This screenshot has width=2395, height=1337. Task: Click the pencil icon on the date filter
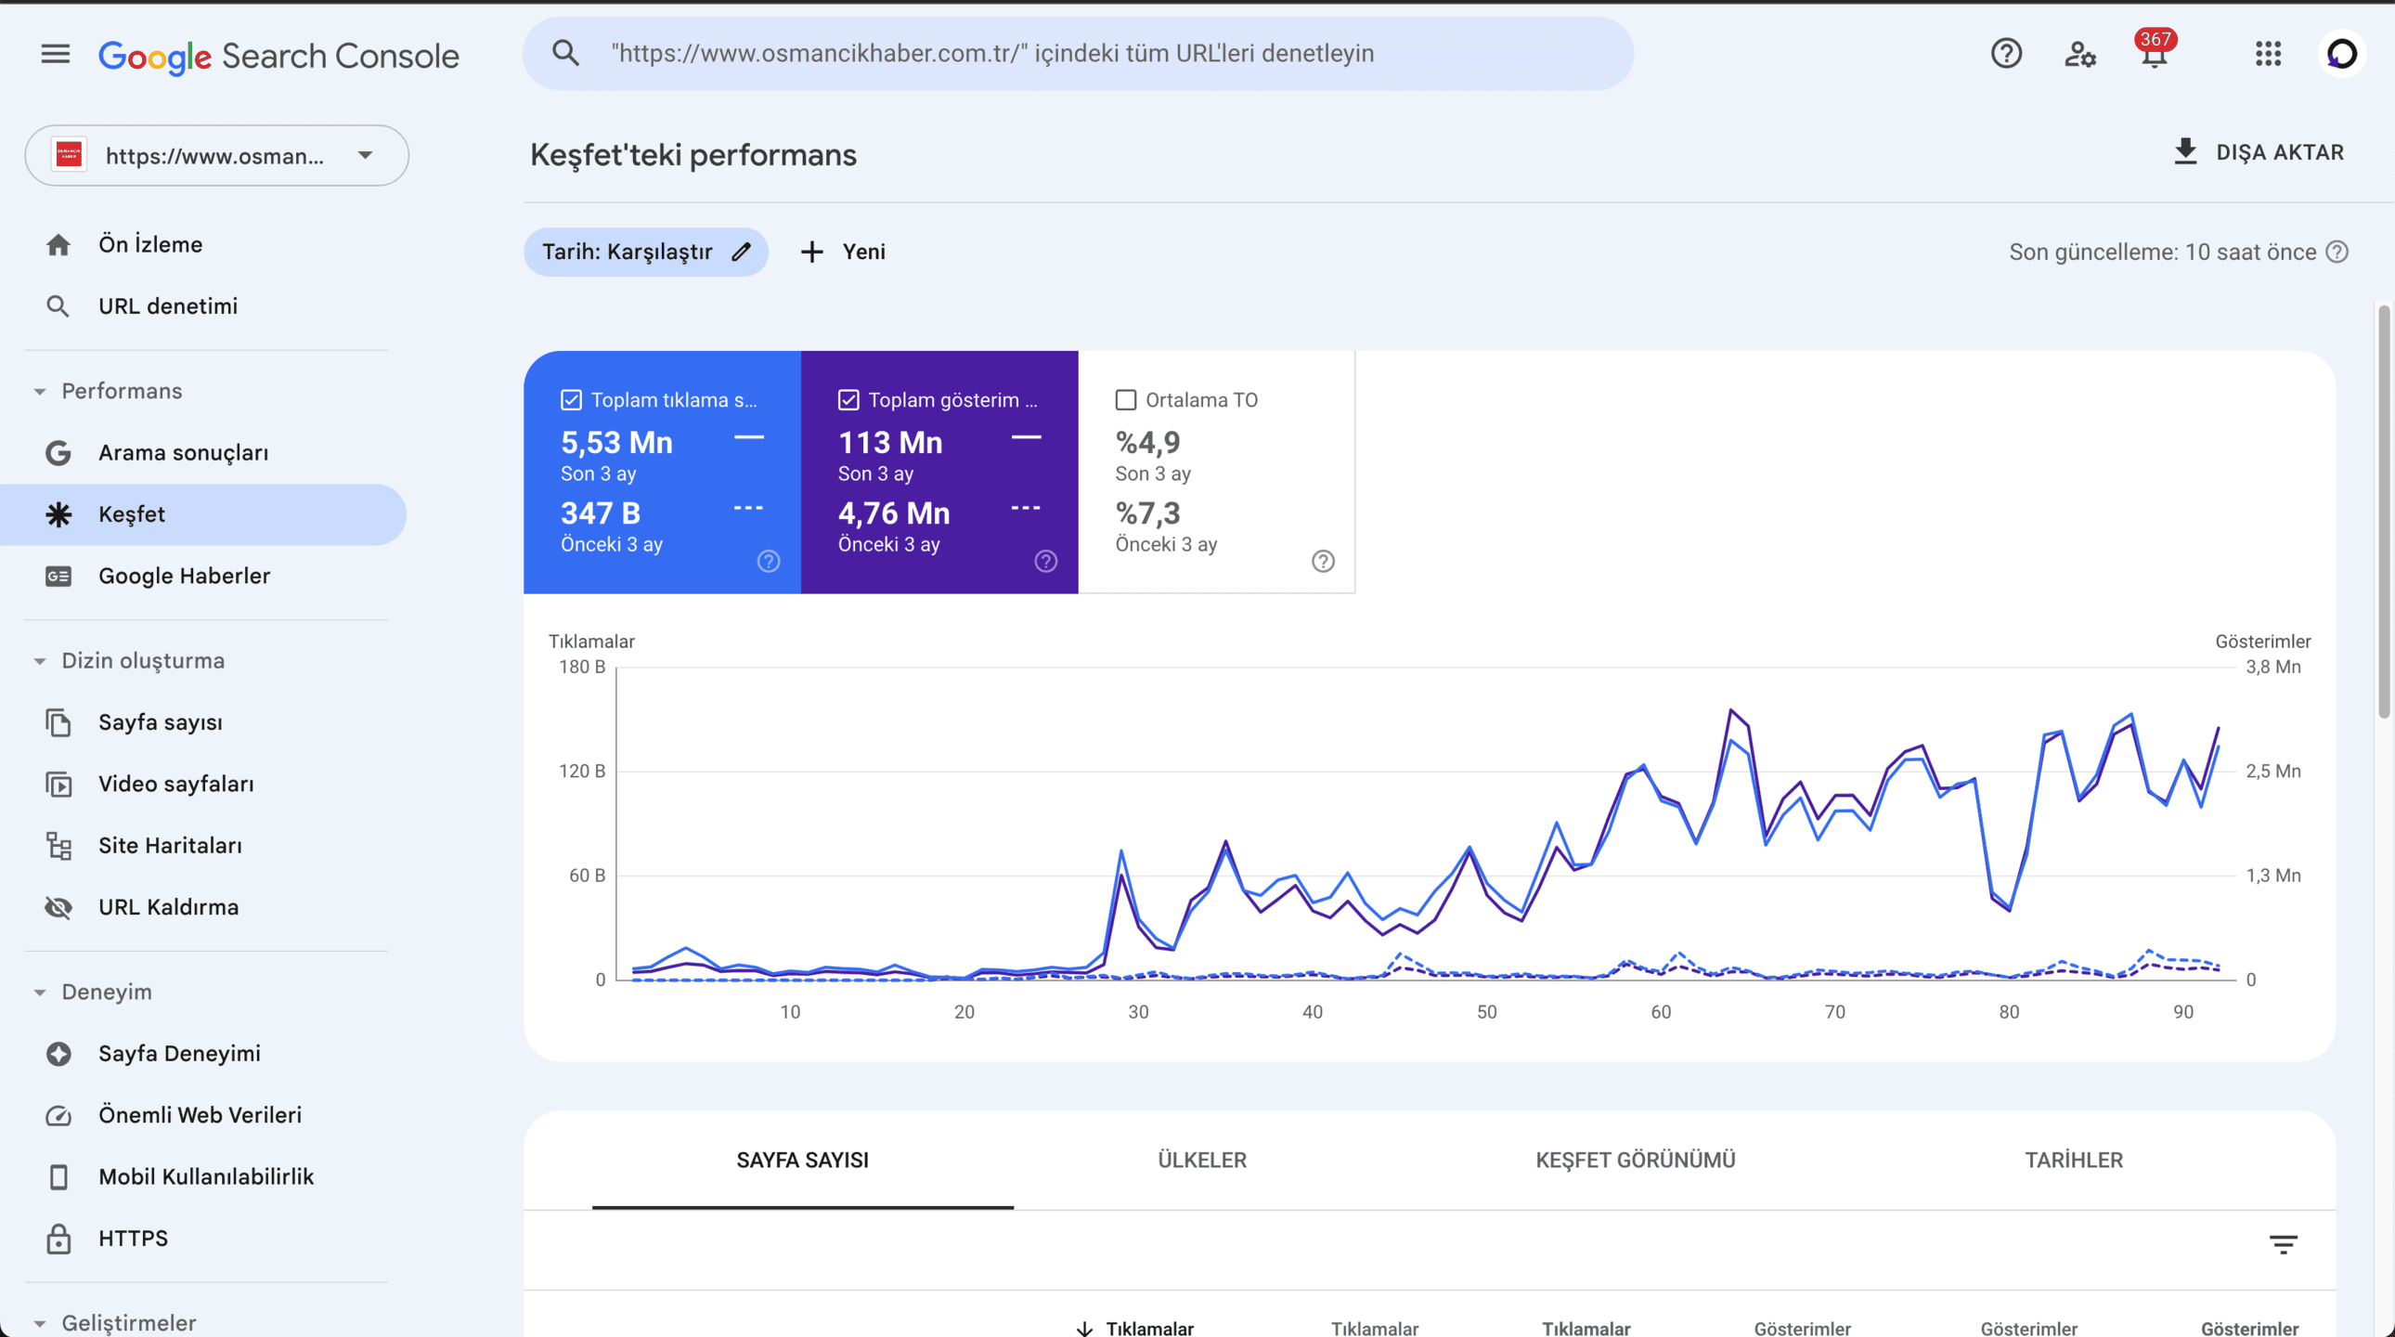click(741, 252)
